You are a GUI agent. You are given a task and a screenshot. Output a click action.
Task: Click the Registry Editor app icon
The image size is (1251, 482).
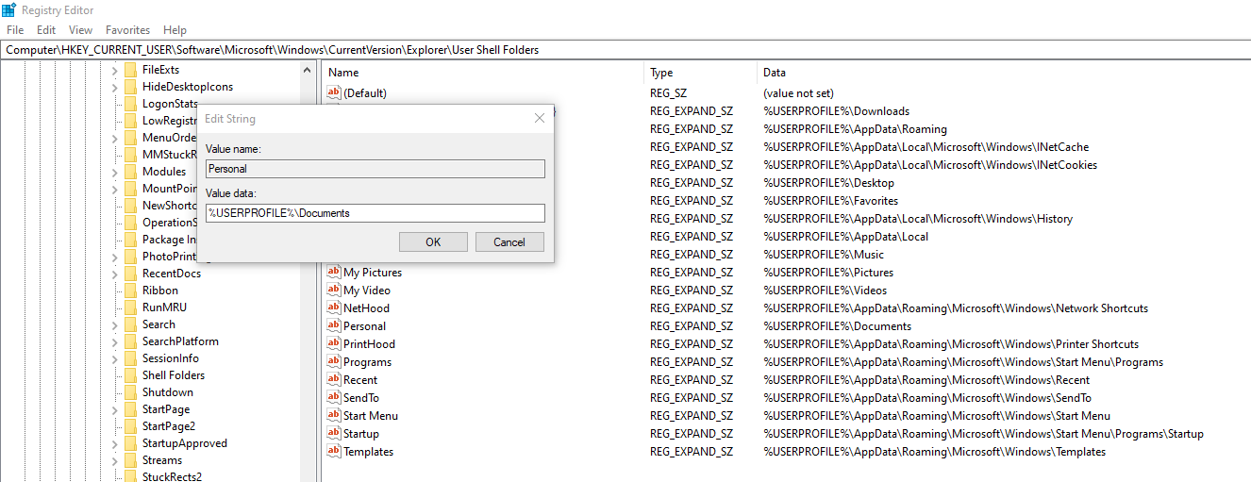[x=9, y=10]
